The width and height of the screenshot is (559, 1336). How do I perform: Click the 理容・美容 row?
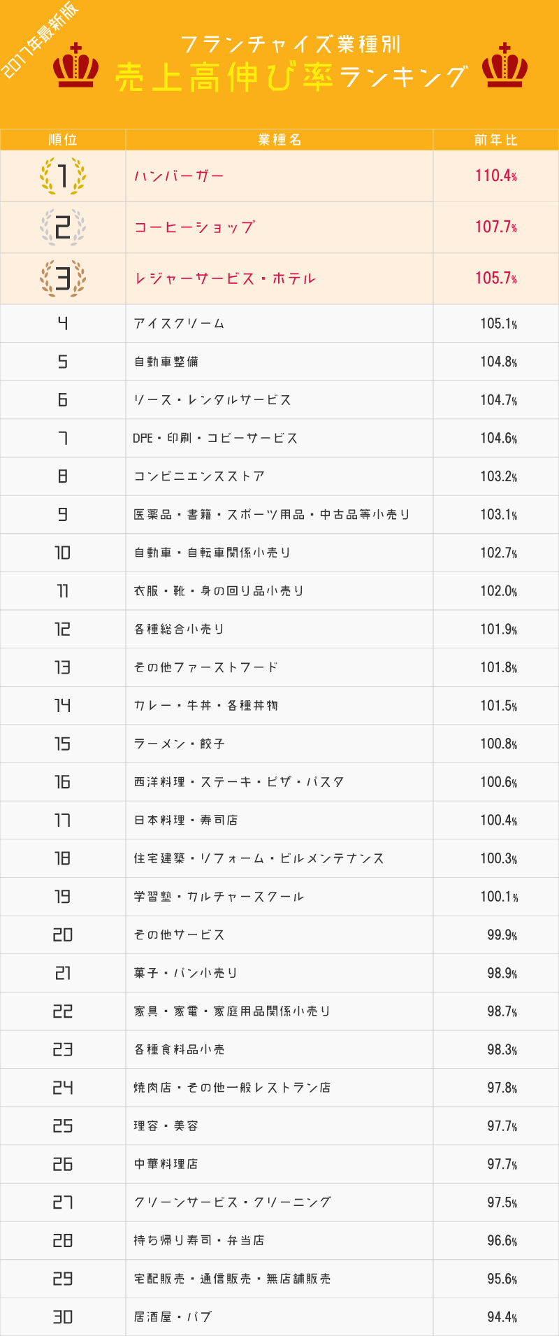279,1126
